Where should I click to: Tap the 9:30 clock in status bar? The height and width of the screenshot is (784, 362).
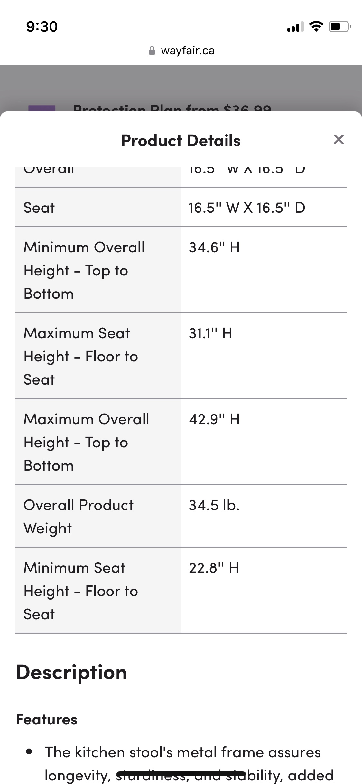point(42,26)
